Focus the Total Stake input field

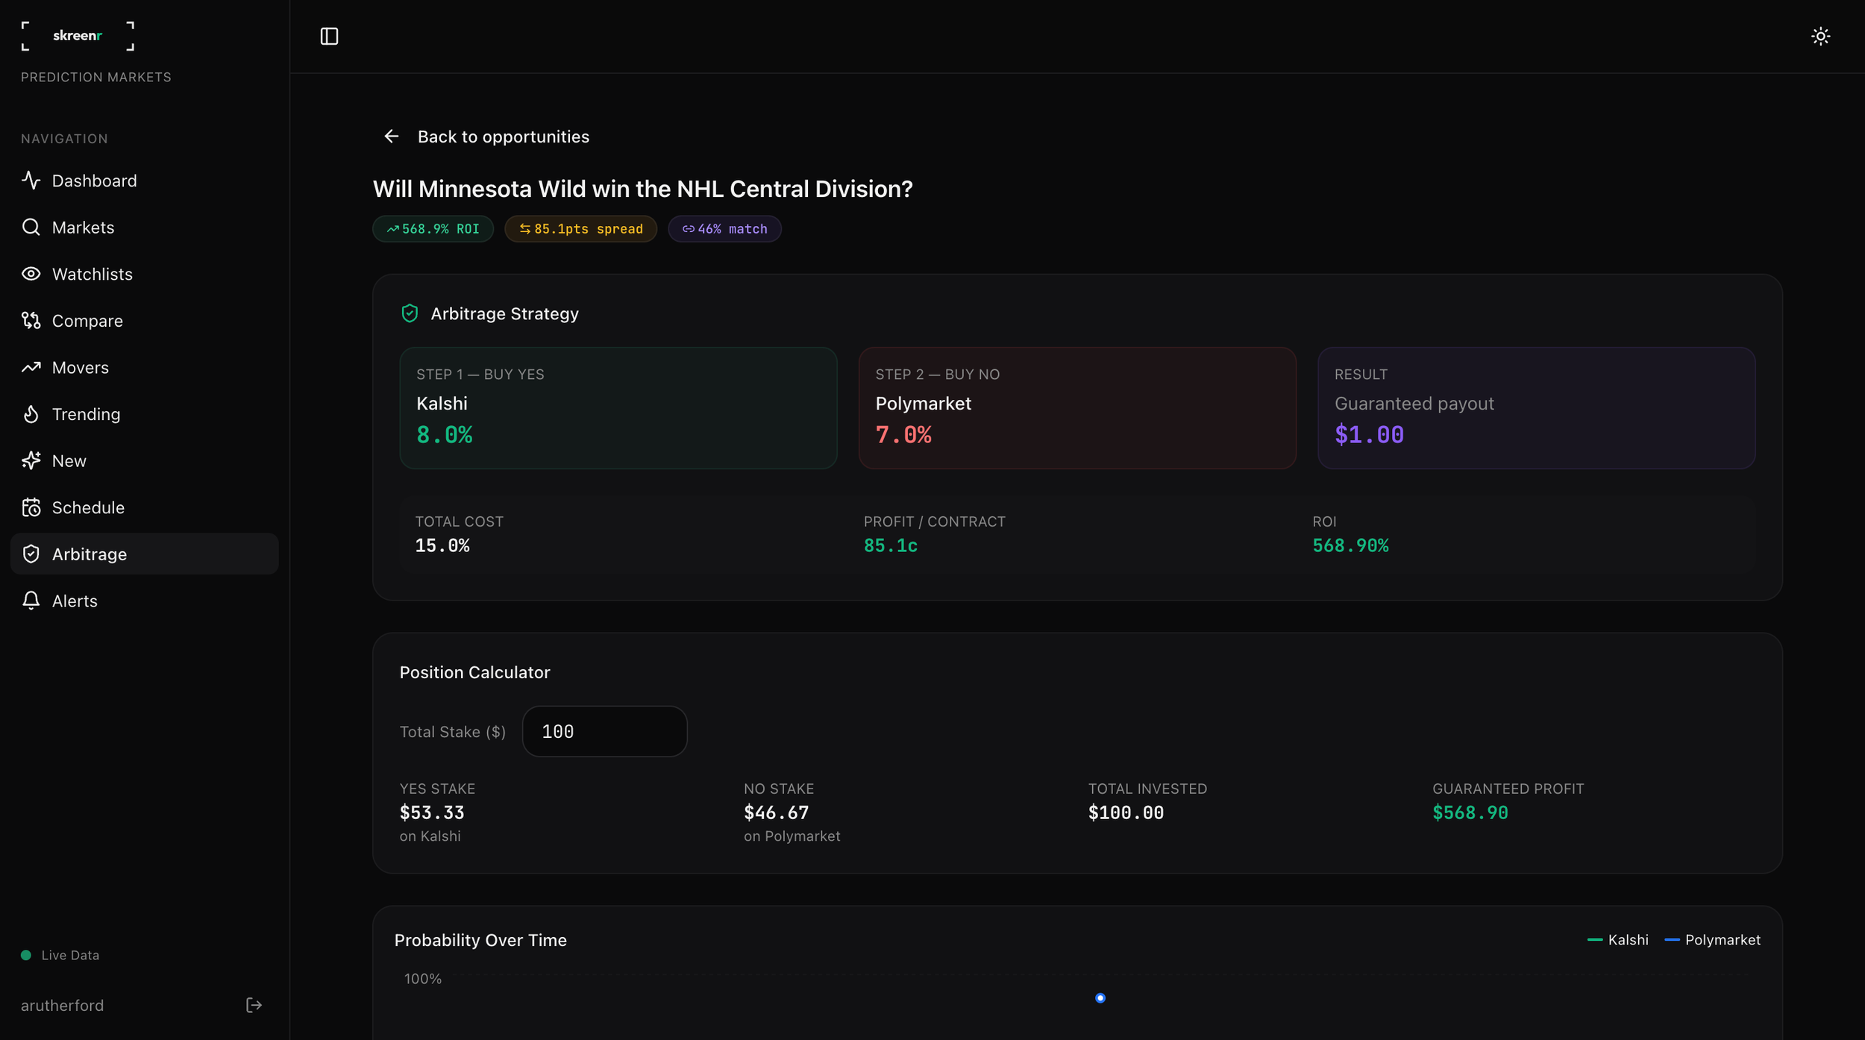[604, 731]
